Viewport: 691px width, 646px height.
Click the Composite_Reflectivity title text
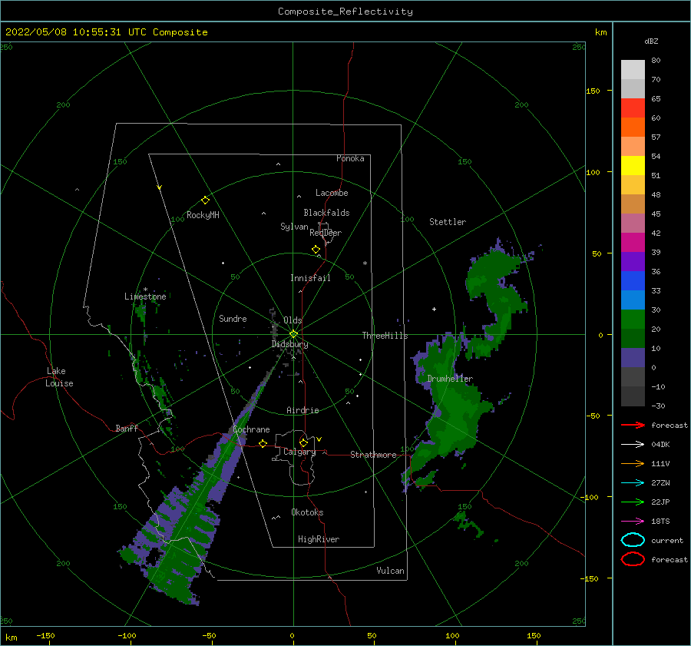(345, 12)
